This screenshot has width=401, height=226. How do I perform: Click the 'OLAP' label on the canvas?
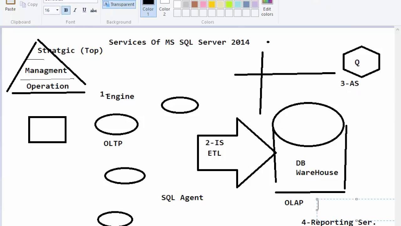(x=294, y=203)
